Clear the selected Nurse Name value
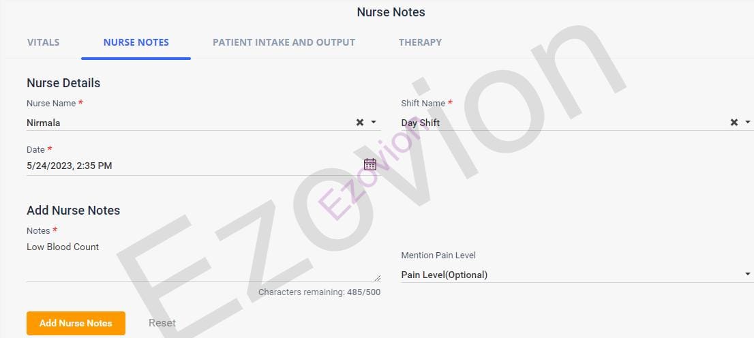The width and height of the screenshot is (754, 338). click(360, 123)
